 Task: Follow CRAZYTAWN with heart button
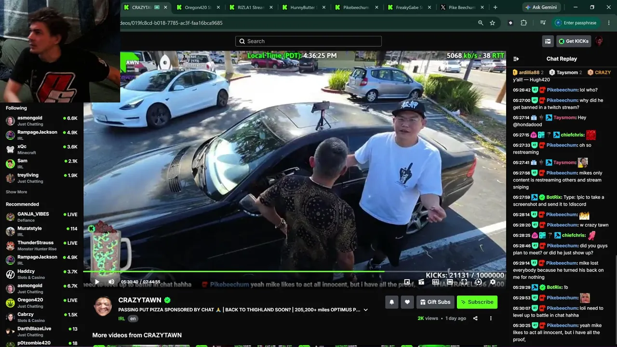pyautogui.click(x=407, y=302)
